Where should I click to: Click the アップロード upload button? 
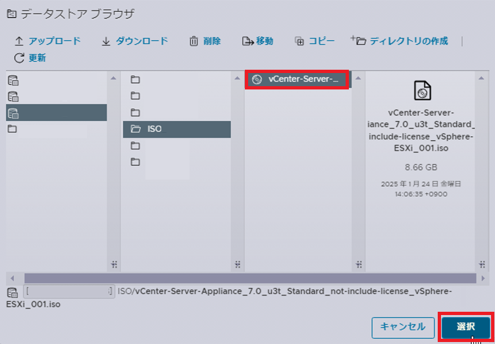coord(47,41)
